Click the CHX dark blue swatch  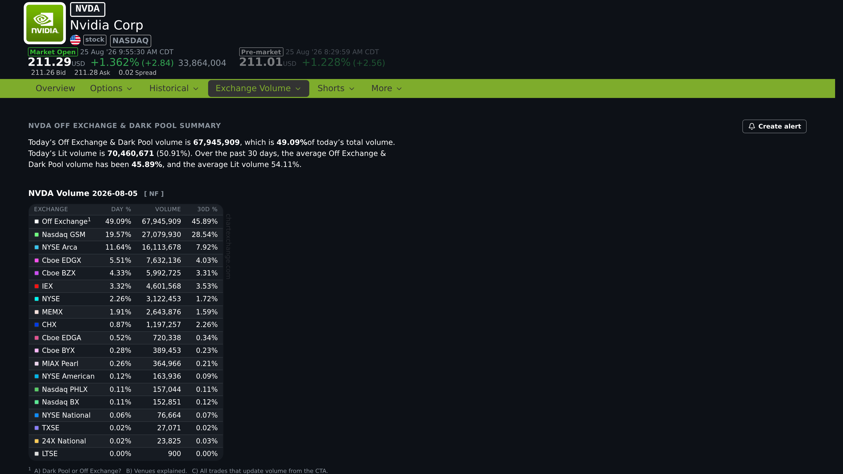(37, 325)
